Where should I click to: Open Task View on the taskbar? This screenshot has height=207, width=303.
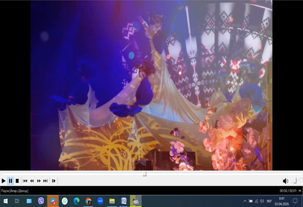pyautogui.click(x=17, y=201)
